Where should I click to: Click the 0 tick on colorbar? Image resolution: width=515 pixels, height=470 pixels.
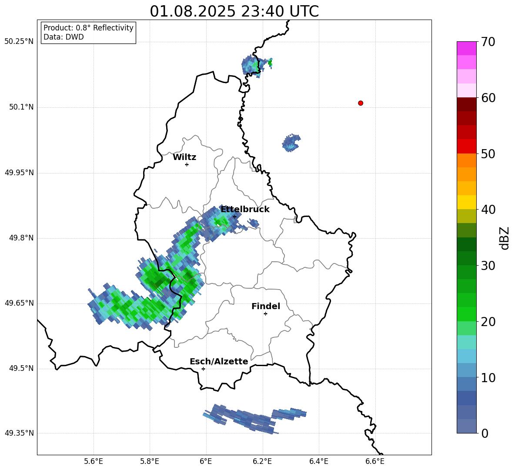point(485,433)
